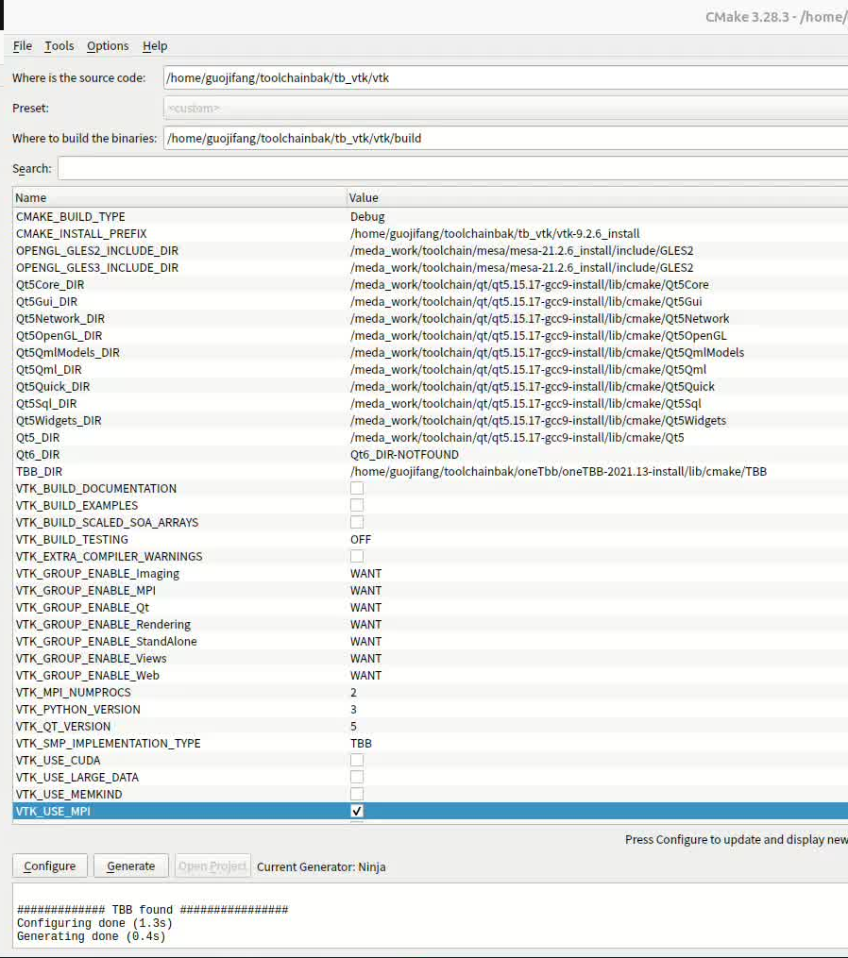Open the Help menu
Viewport: 848px width, 958px height.
[154, 45]
